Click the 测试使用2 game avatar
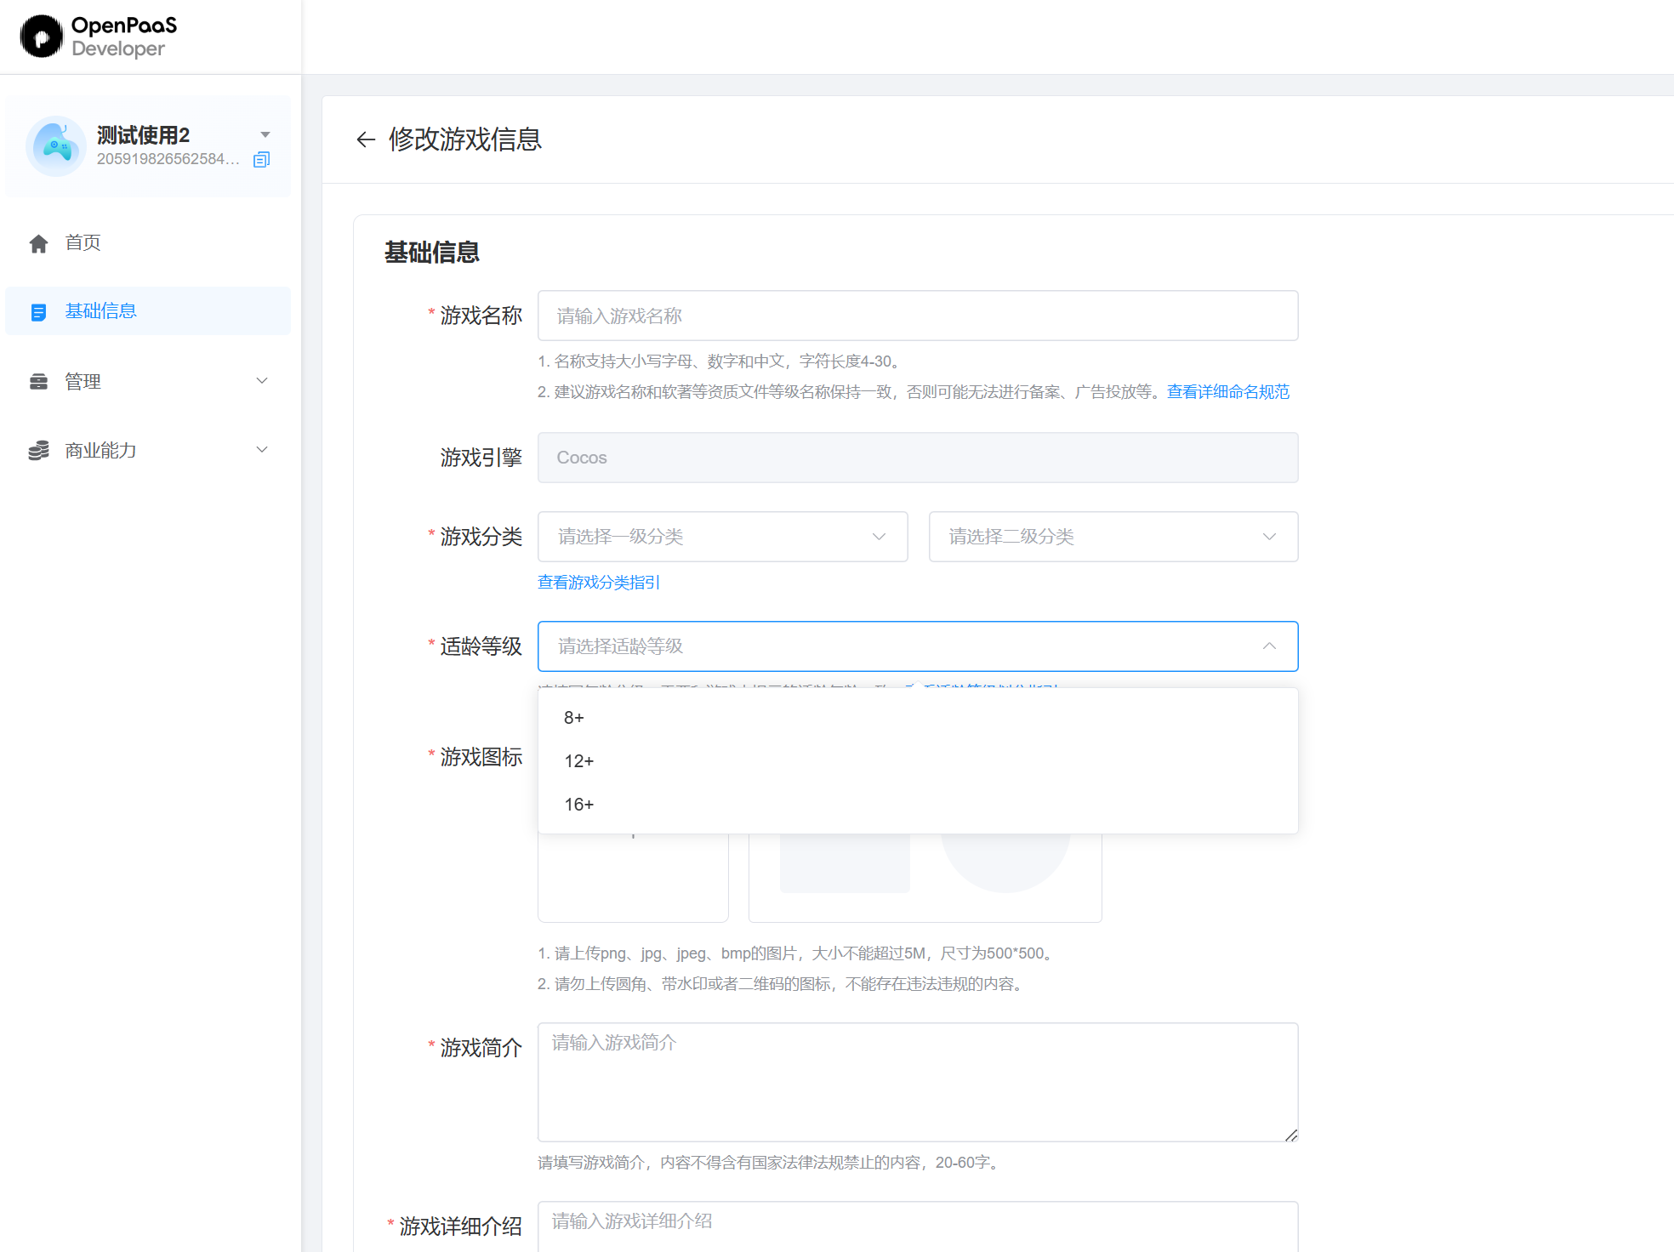Viewport: 1674px width, 1252px height. click(56, 146)
